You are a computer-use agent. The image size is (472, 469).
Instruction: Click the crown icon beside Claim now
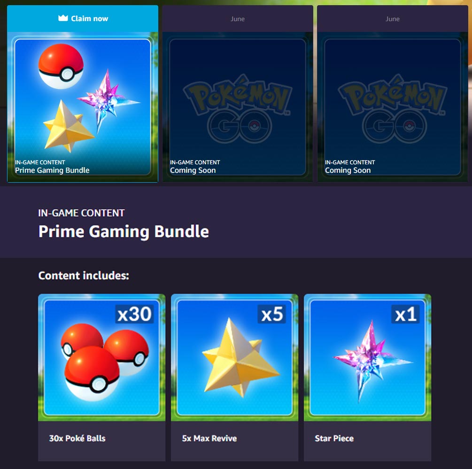[x=63, y=18]
